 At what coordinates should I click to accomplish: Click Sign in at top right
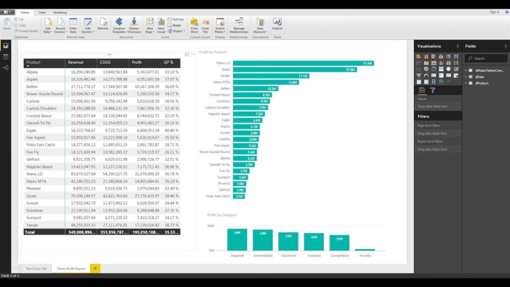(495, 12)
